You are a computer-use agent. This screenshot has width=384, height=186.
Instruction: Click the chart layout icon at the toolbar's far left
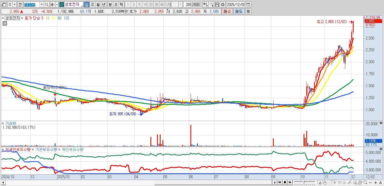point(4,4)
